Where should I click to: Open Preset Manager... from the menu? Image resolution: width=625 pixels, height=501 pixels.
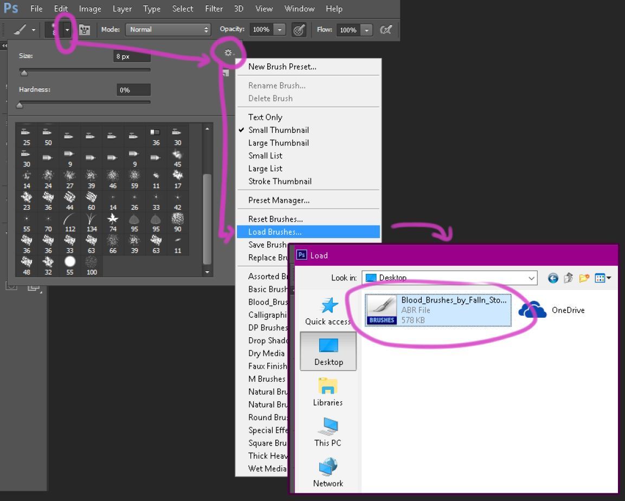point(308,200)
